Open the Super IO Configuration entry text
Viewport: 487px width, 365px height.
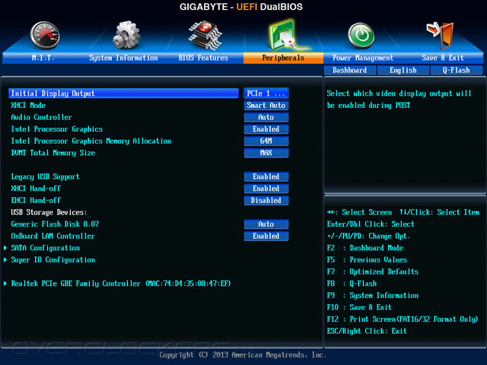[x=53, y=260]
